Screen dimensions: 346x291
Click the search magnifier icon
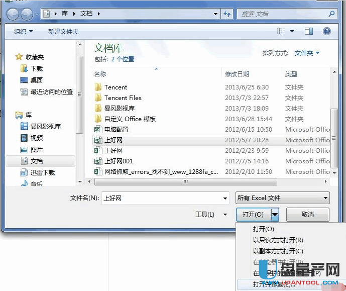331,14
